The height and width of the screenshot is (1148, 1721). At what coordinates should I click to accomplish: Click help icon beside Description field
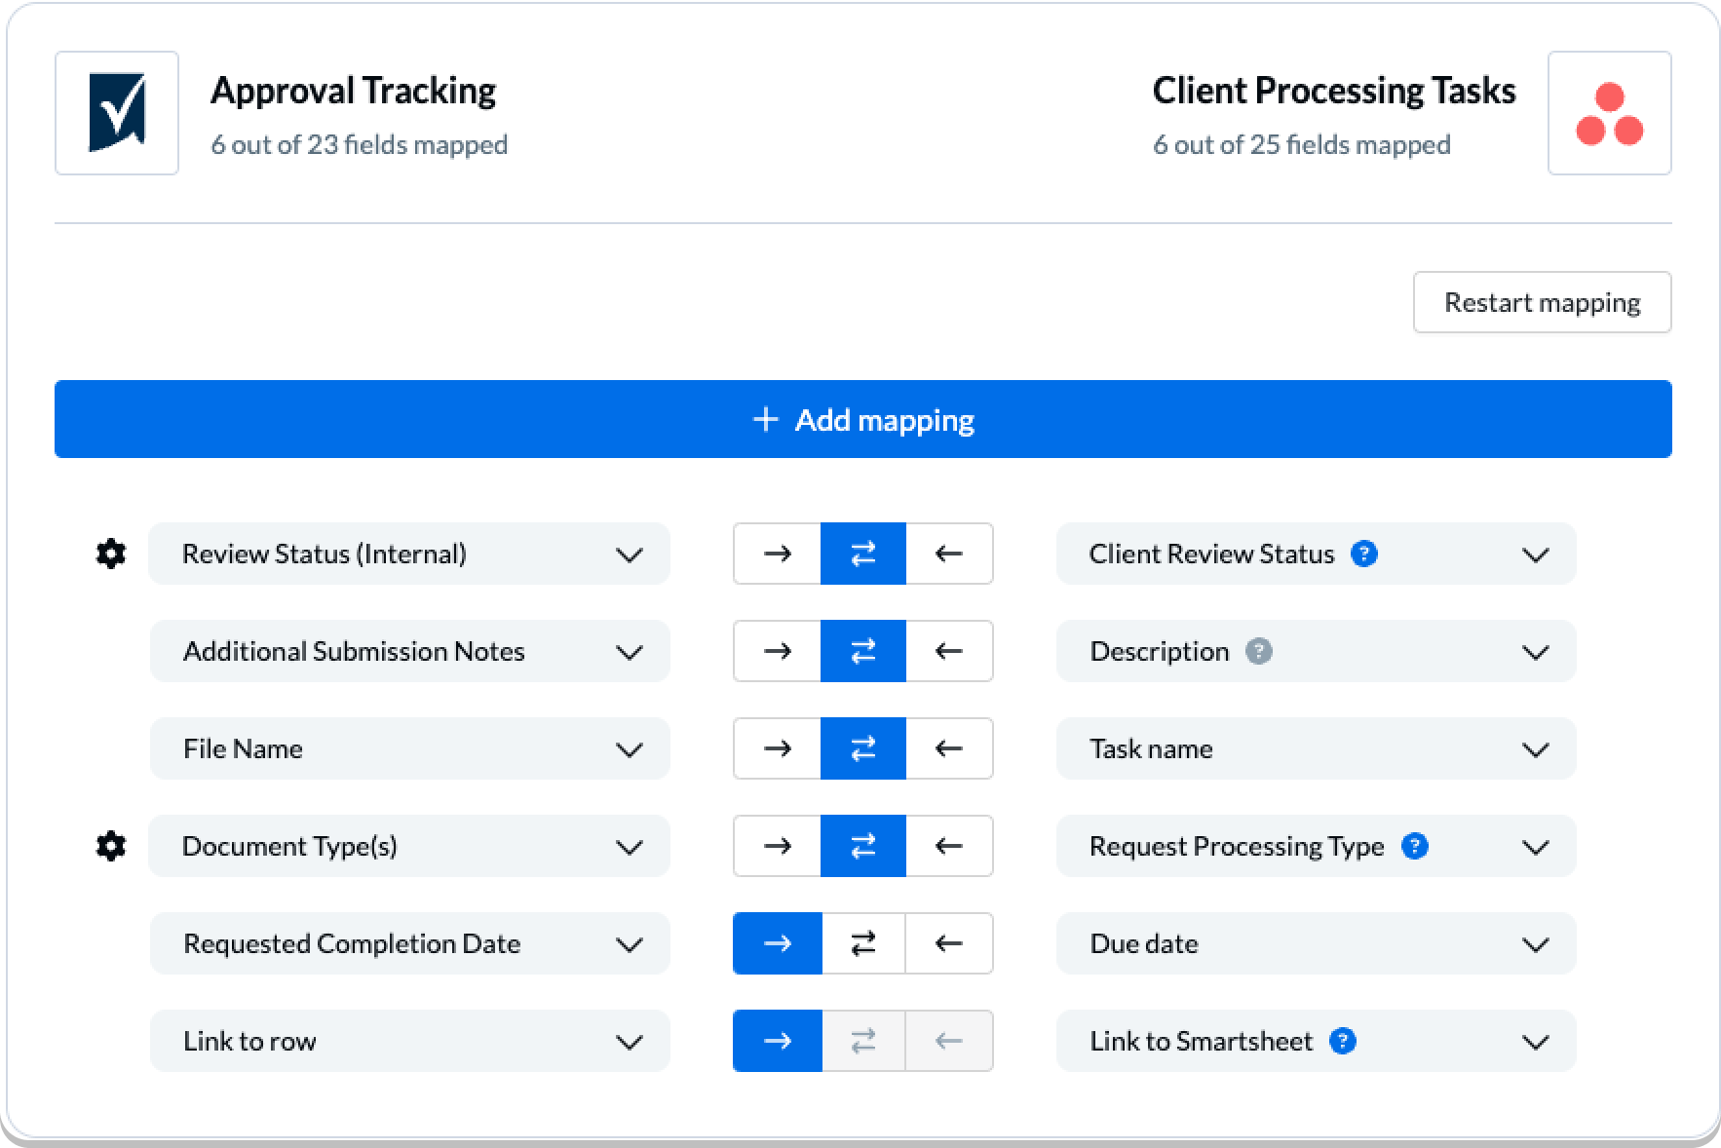pos(1259,651)
